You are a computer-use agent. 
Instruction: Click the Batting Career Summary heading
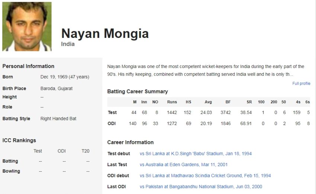pyautogui.click(x=138, y=91)
